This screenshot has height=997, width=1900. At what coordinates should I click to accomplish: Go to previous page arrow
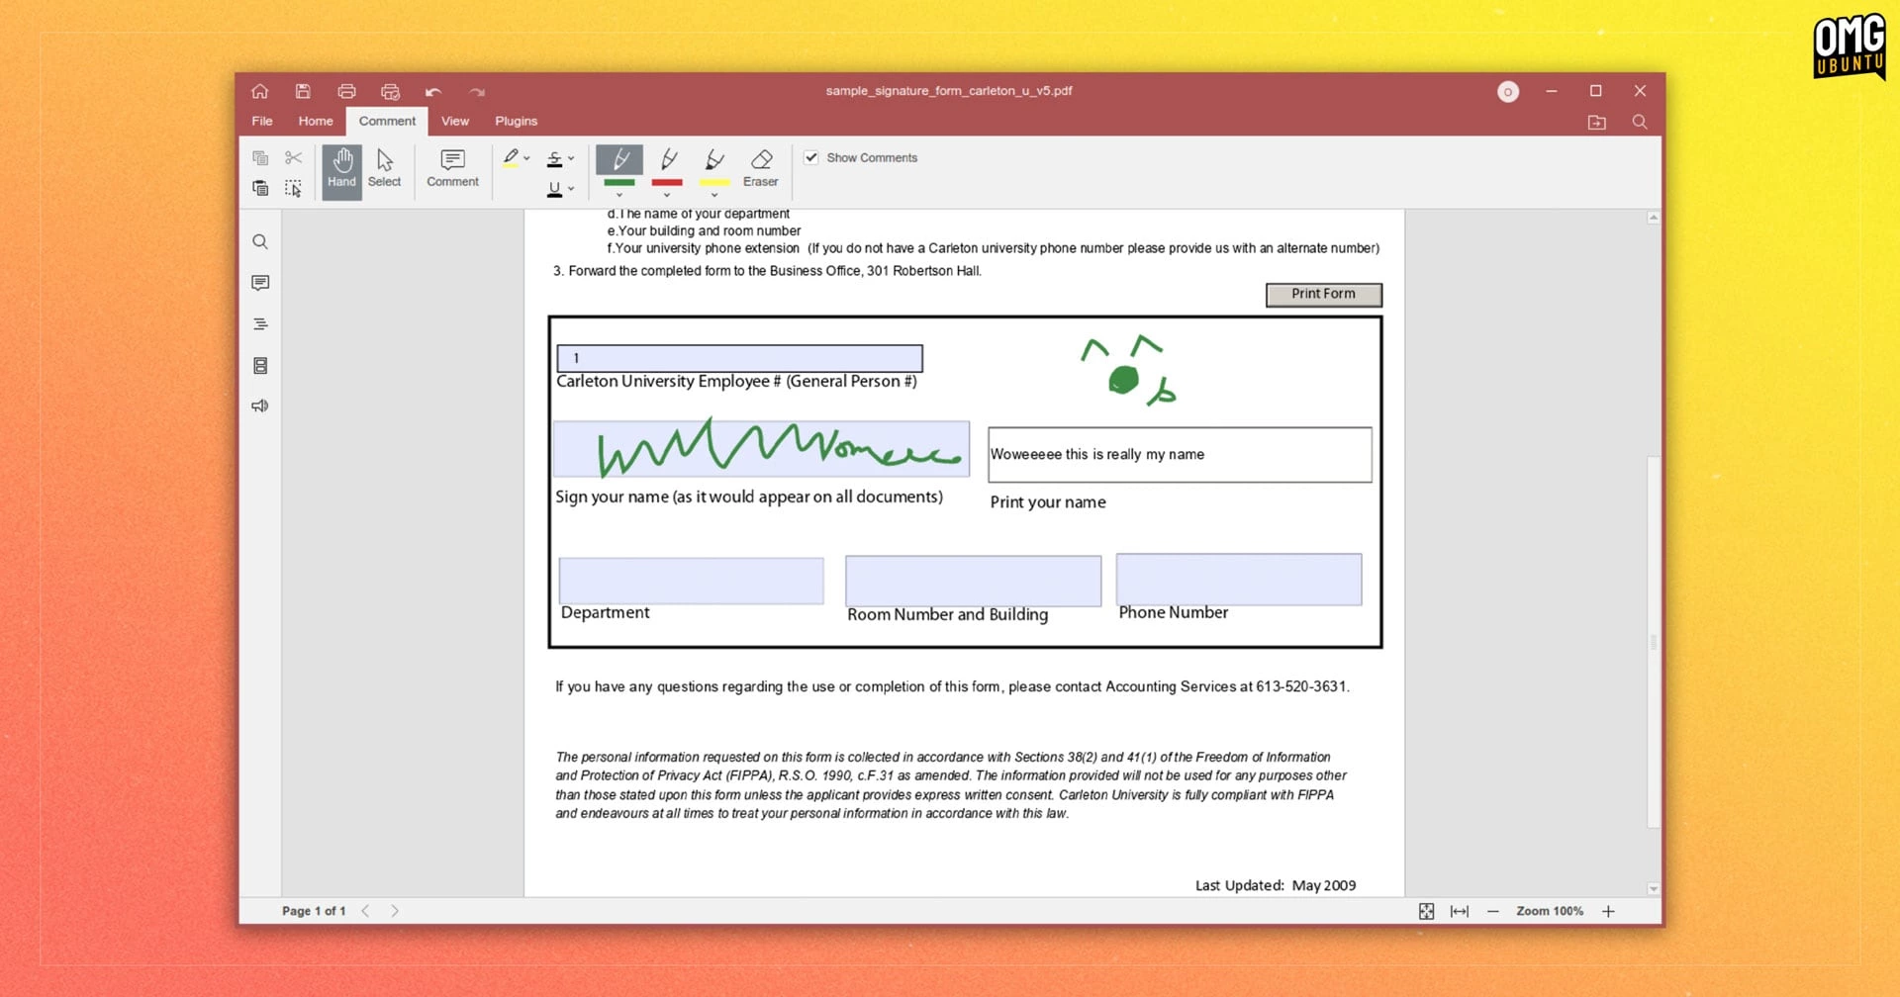(365, 912)
